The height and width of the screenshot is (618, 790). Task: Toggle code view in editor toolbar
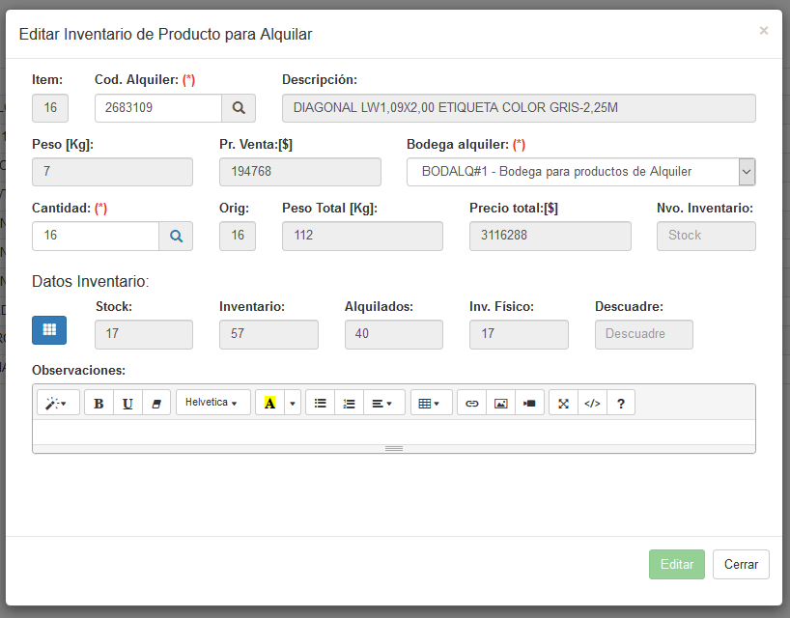tap(593, 403)
